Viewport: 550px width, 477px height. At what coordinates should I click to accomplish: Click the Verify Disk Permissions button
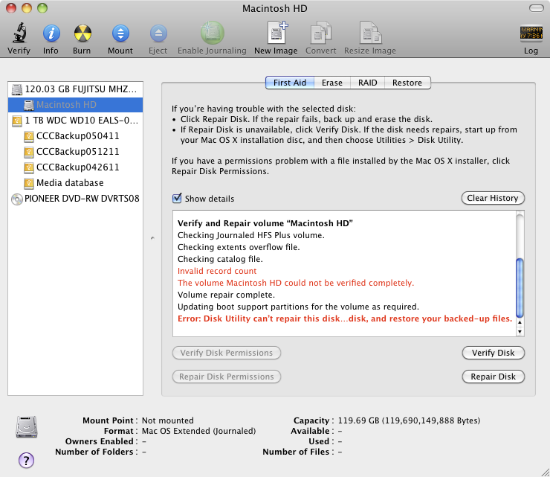tap(227, 353)
